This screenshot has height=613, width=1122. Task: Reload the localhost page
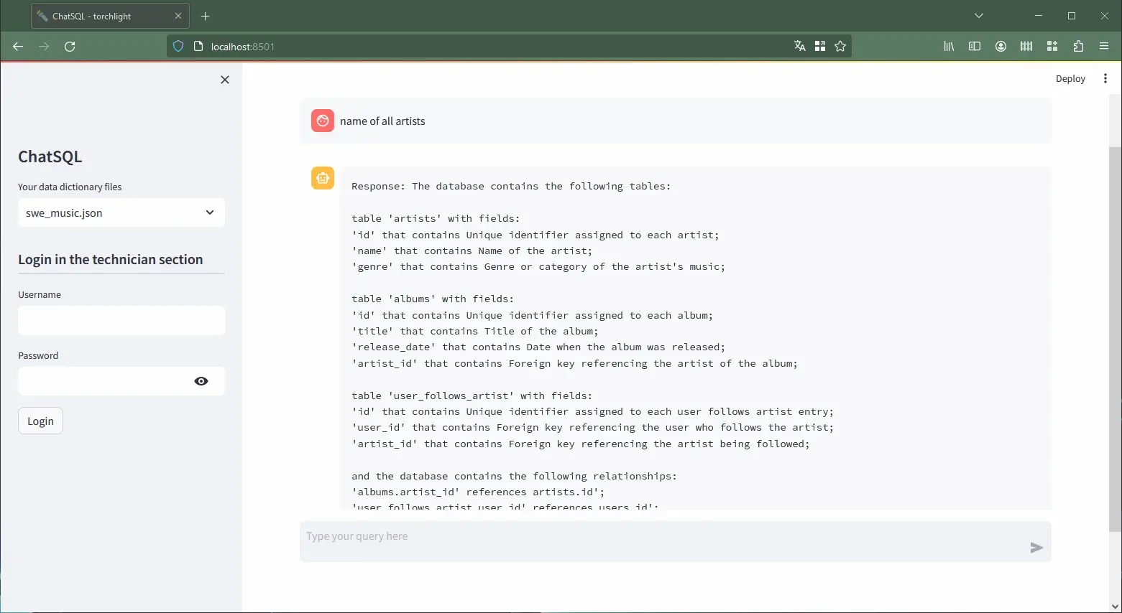70,46
